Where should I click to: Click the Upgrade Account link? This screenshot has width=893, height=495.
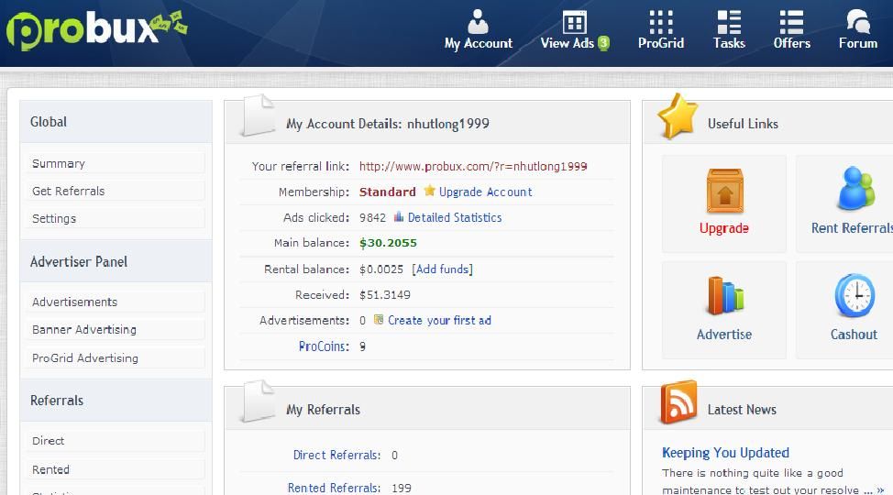pos(485,192)
